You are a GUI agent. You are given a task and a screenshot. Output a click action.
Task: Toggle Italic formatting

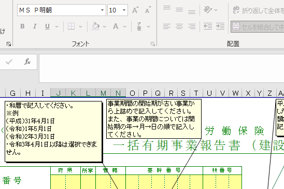click(35, 26)
